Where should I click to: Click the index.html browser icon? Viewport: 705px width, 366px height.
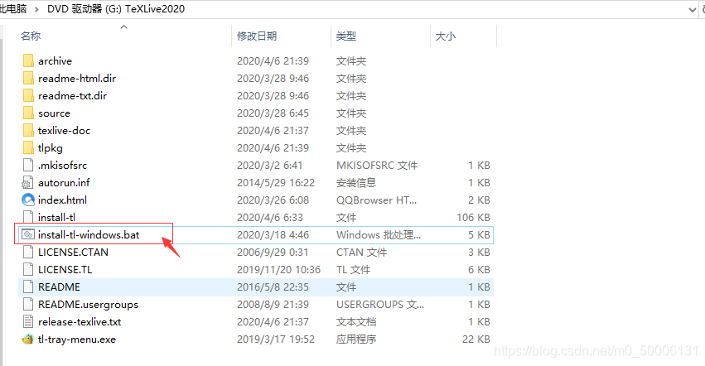click(28, 200)
